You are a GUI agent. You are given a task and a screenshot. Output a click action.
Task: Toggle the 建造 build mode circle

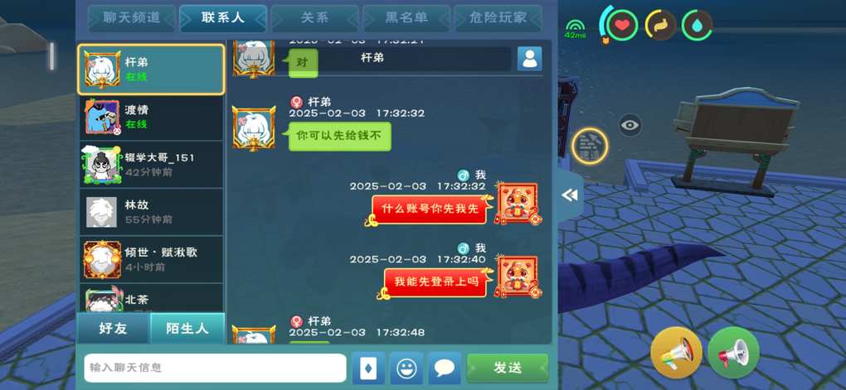point(590,146)
